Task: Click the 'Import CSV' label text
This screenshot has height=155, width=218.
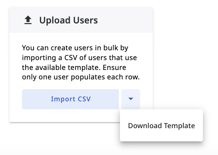Action: [x=71, y=99]
